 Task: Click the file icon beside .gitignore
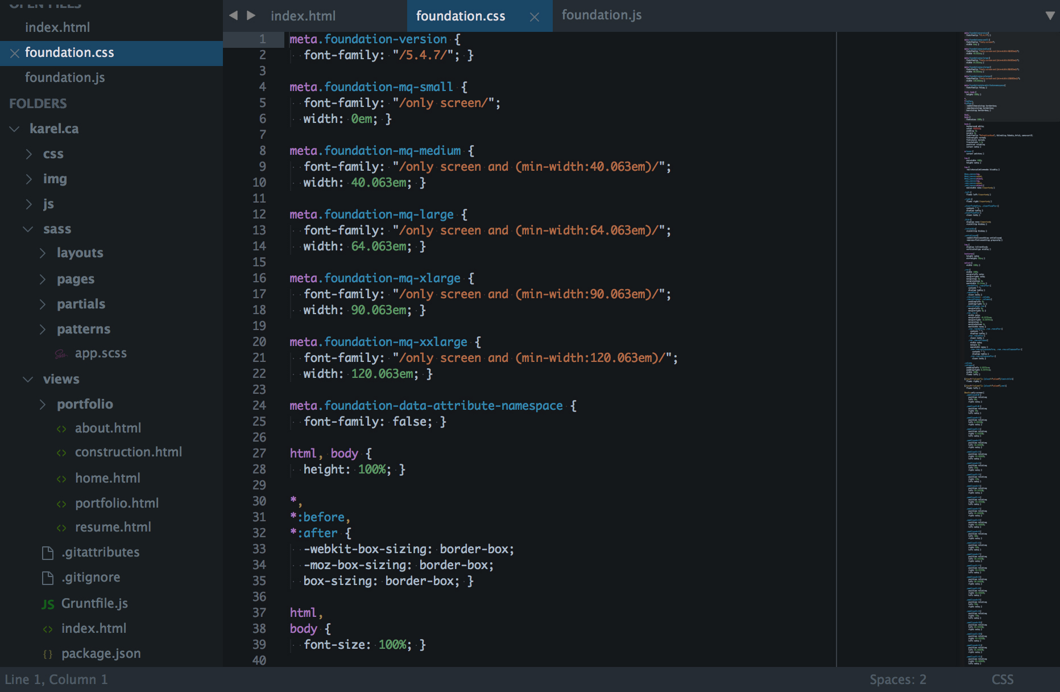pyautogui.click(x=48, y=578)
